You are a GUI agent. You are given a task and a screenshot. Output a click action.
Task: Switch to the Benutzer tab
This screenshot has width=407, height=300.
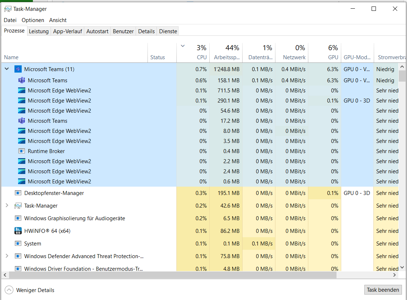(123, 31)
